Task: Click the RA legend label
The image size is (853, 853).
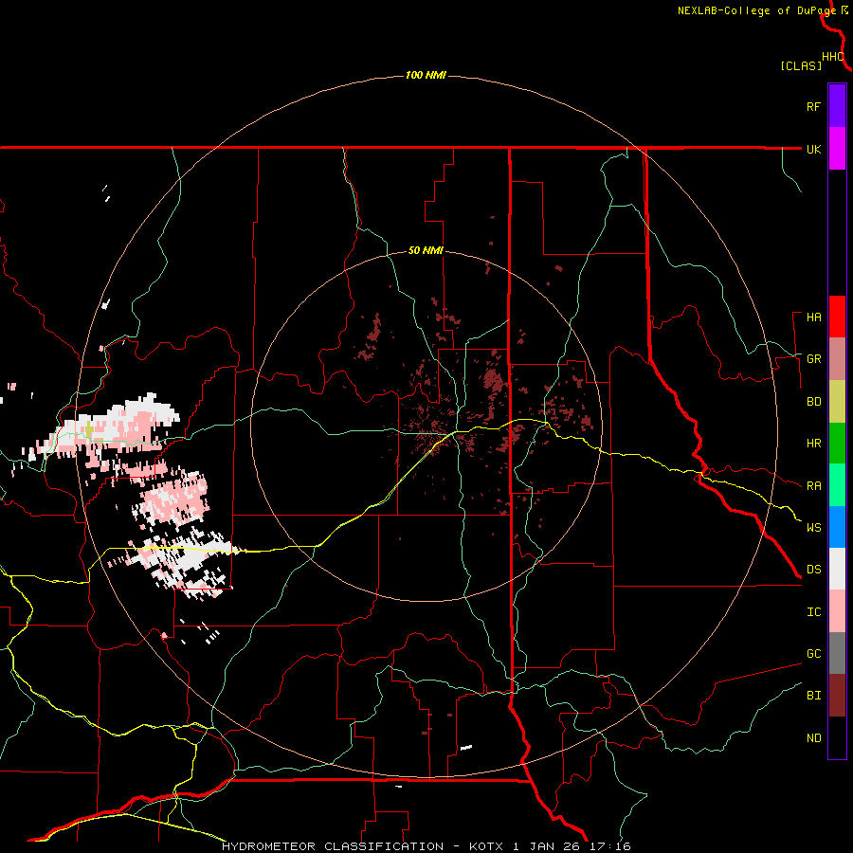Action: [814, 486]
